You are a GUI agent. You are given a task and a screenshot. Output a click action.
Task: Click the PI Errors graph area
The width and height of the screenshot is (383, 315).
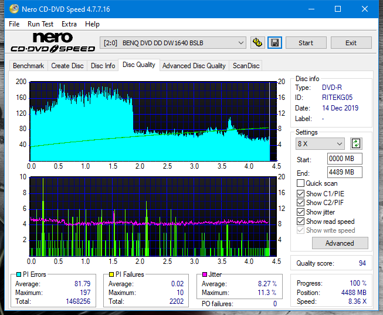[153, 122]
